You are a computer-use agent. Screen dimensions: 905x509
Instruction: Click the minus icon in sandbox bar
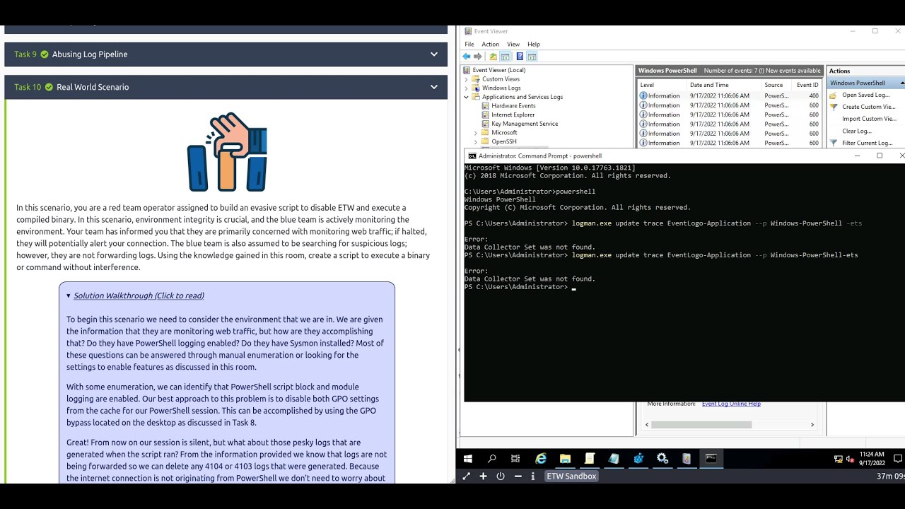(518, 476)
